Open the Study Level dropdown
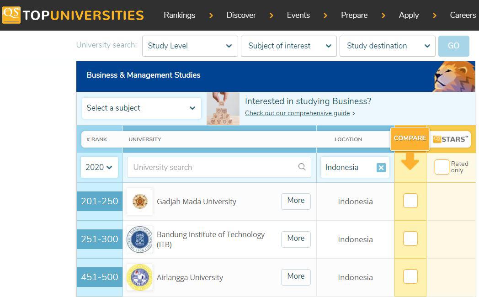 pos(190,46)
